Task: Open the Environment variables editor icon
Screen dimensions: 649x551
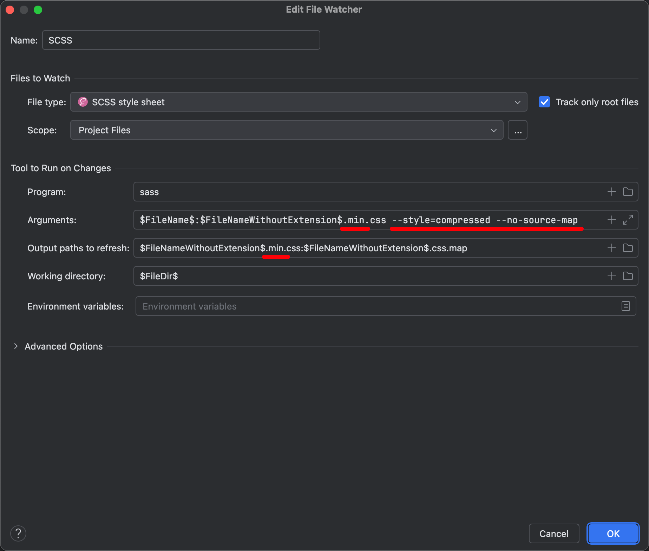Action: tap(625, 306)
